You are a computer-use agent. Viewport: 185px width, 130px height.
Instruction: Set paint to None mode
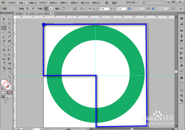coord(10,93)
